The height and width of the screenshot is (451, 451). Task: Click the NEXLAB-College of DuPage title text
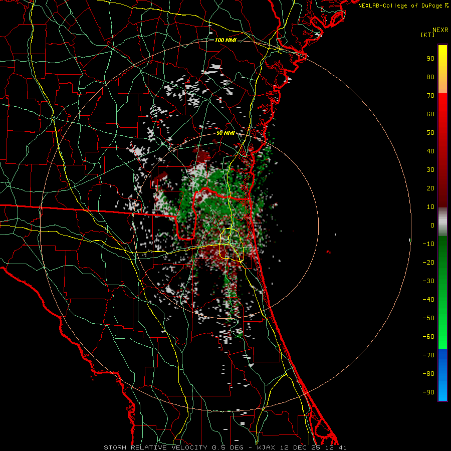403,6
